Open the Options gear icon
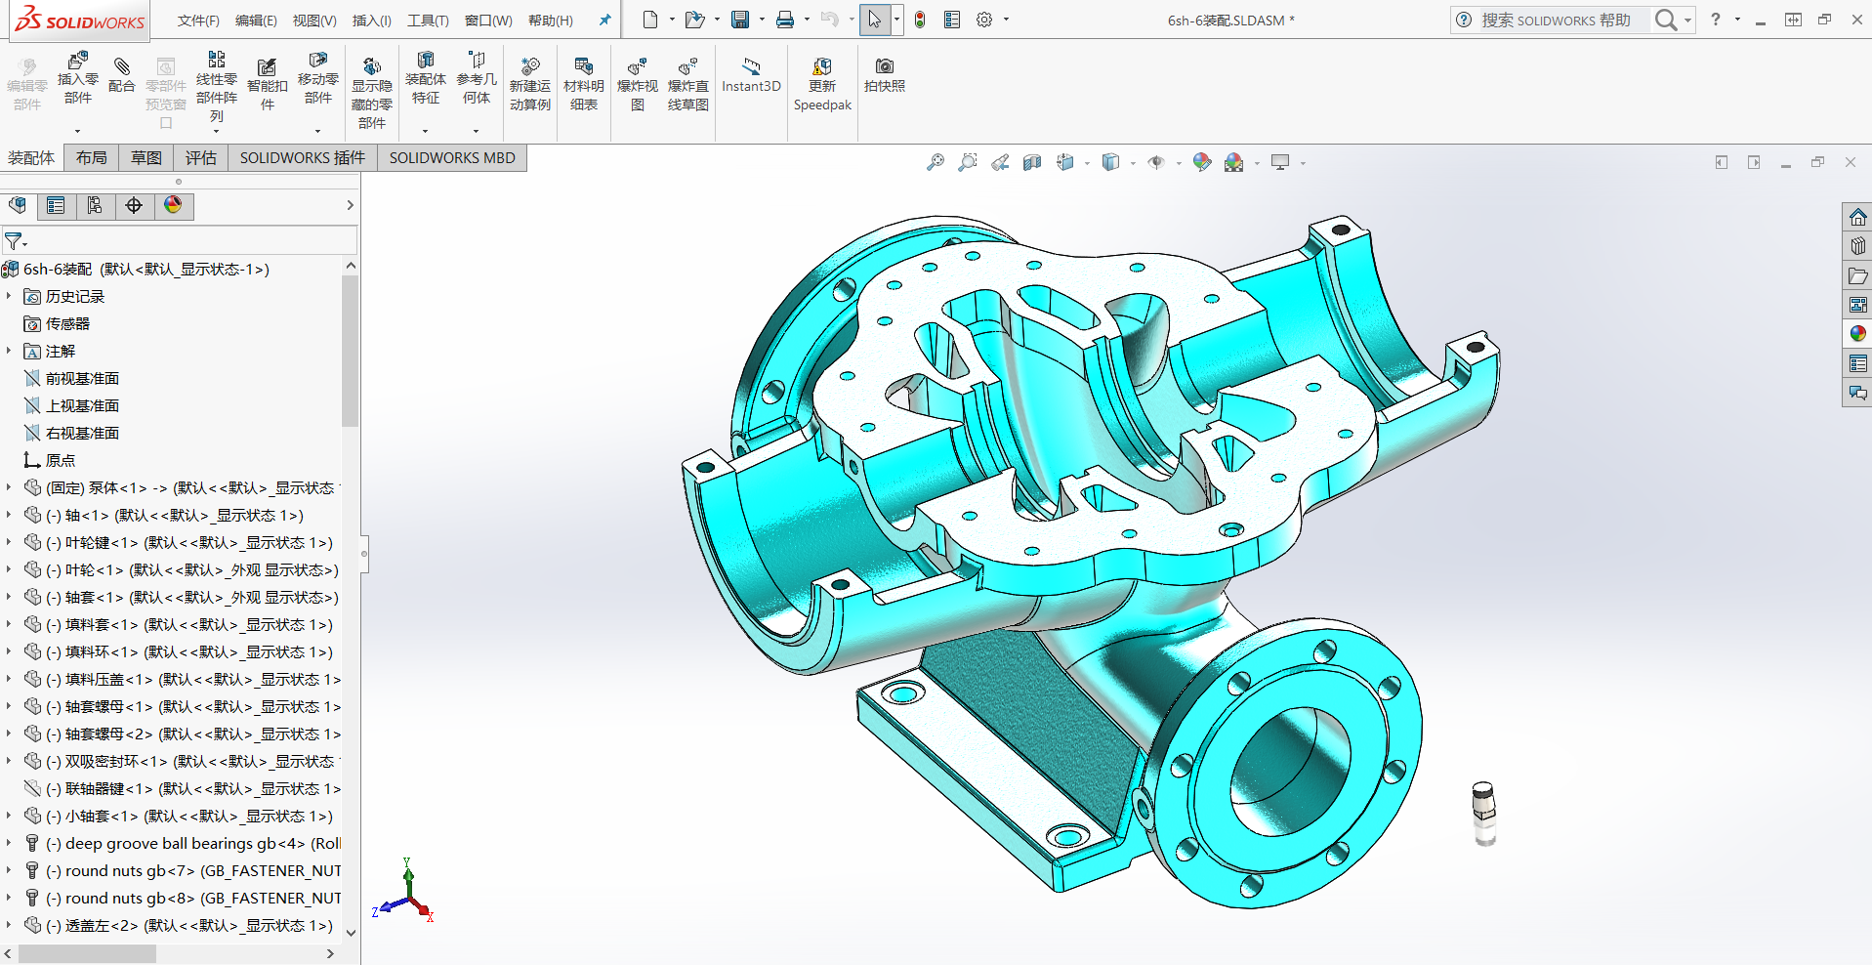Image resolution: width=1872 pixels, height=965 pixels. [x=984, y=20]
